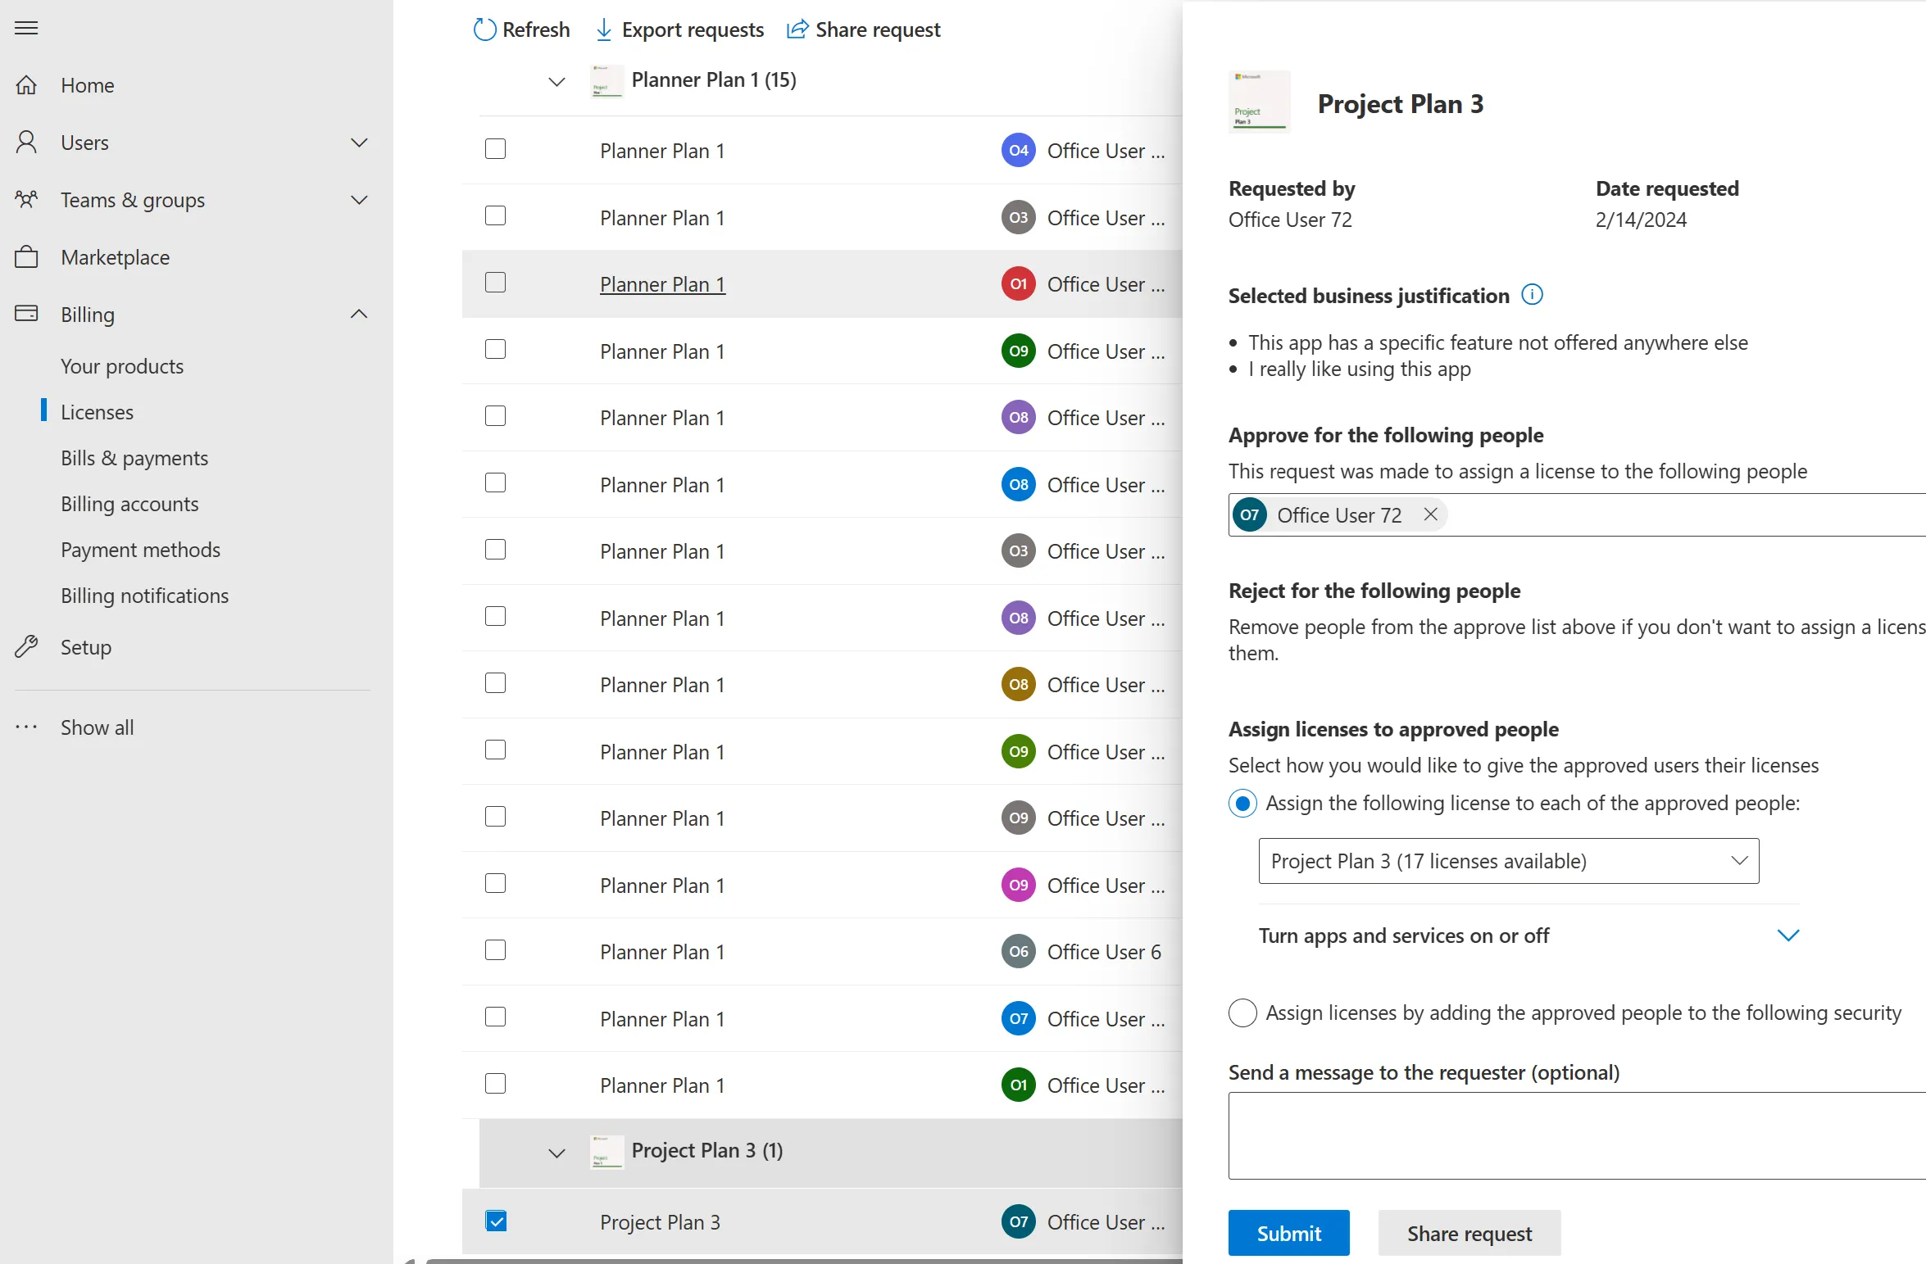Viewport: 1926px width, 1264px height.
Task: Click the Refresh circular arrow icon
Action: (x=484, y=30)
